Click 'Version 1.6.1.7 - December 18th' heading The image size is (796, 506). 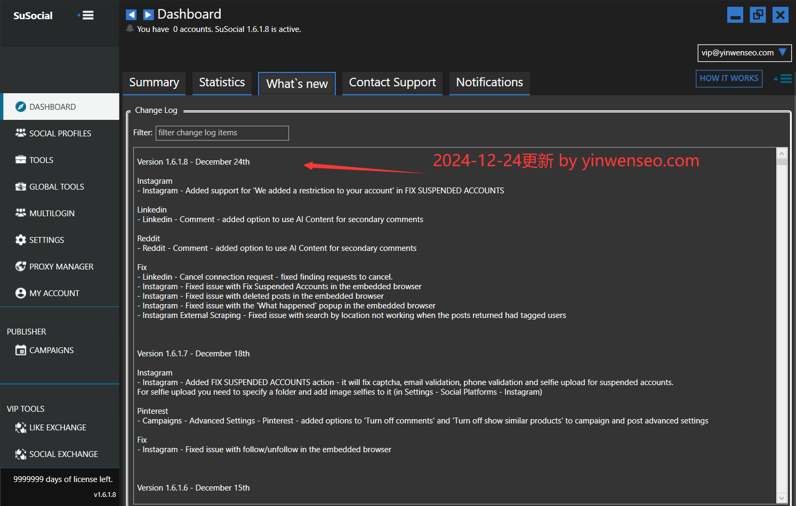[194, 354]
